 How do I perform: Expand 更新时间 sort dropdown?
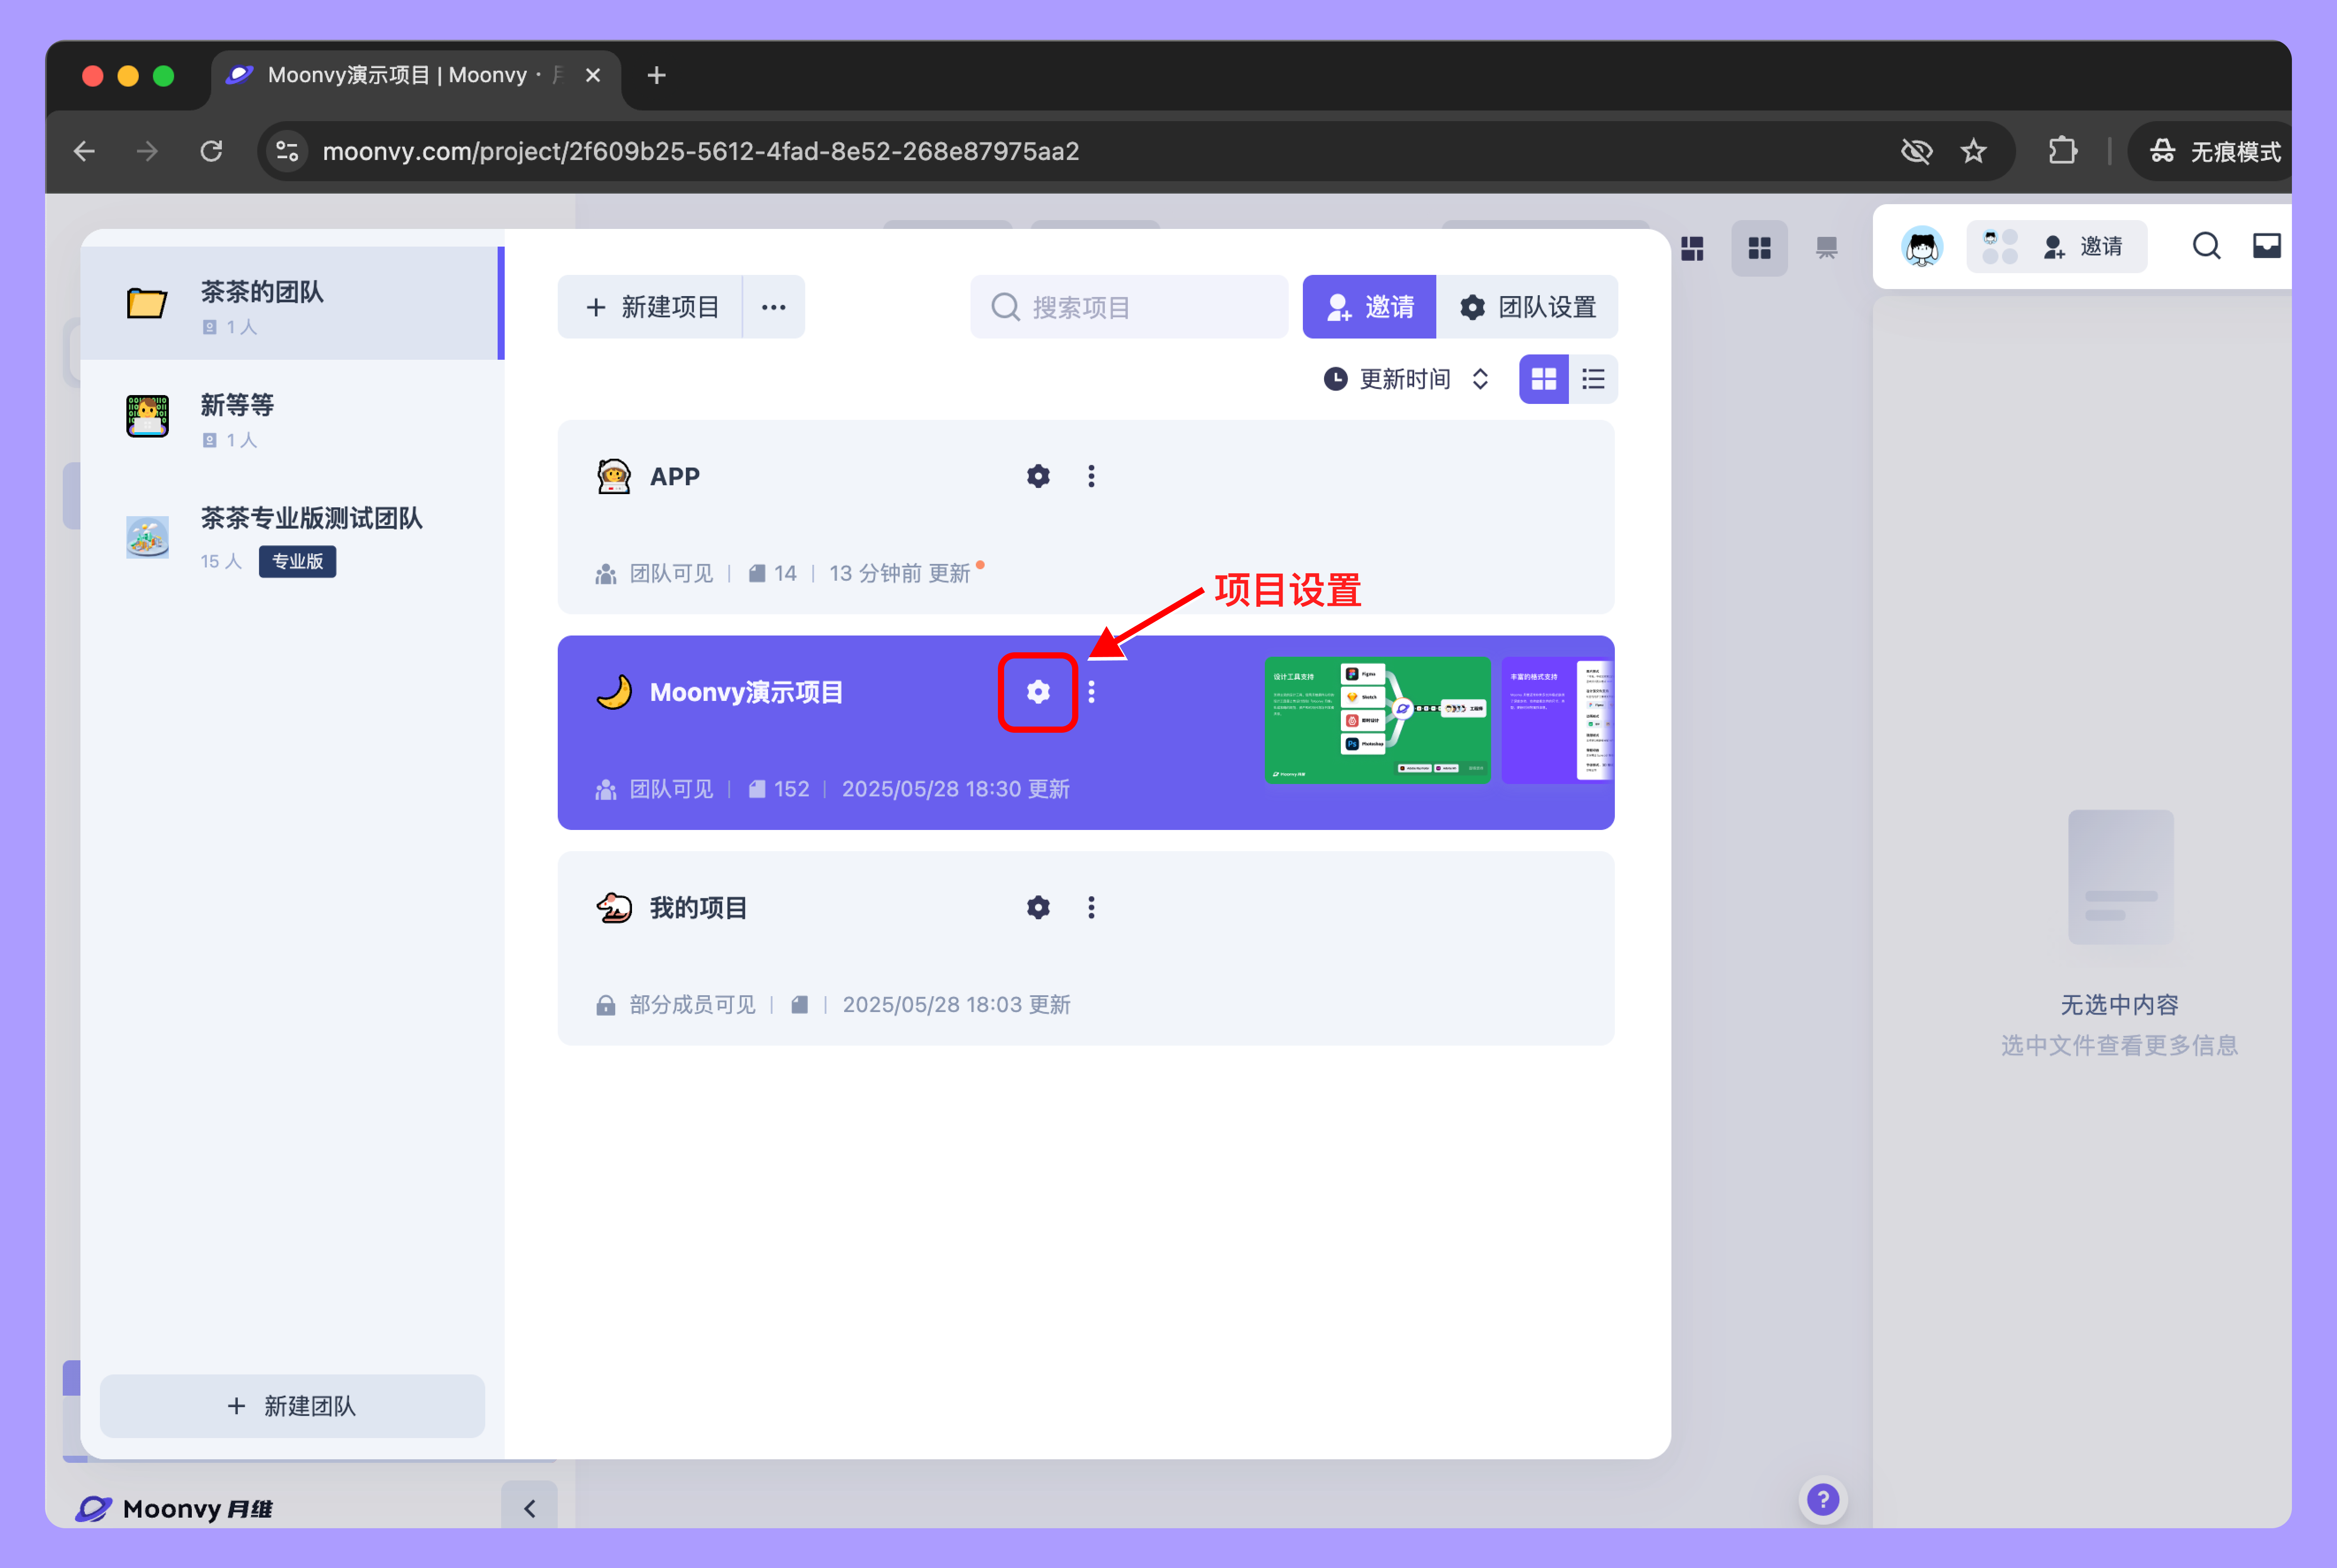(x=1406, y=379)
